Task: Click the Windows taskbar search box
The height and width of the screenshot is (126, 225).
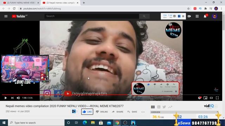Action: (36, 123)
